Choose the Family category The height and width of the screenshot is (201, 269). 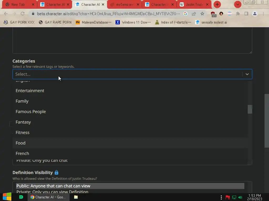pyautogui.click(x=130, y=101)
